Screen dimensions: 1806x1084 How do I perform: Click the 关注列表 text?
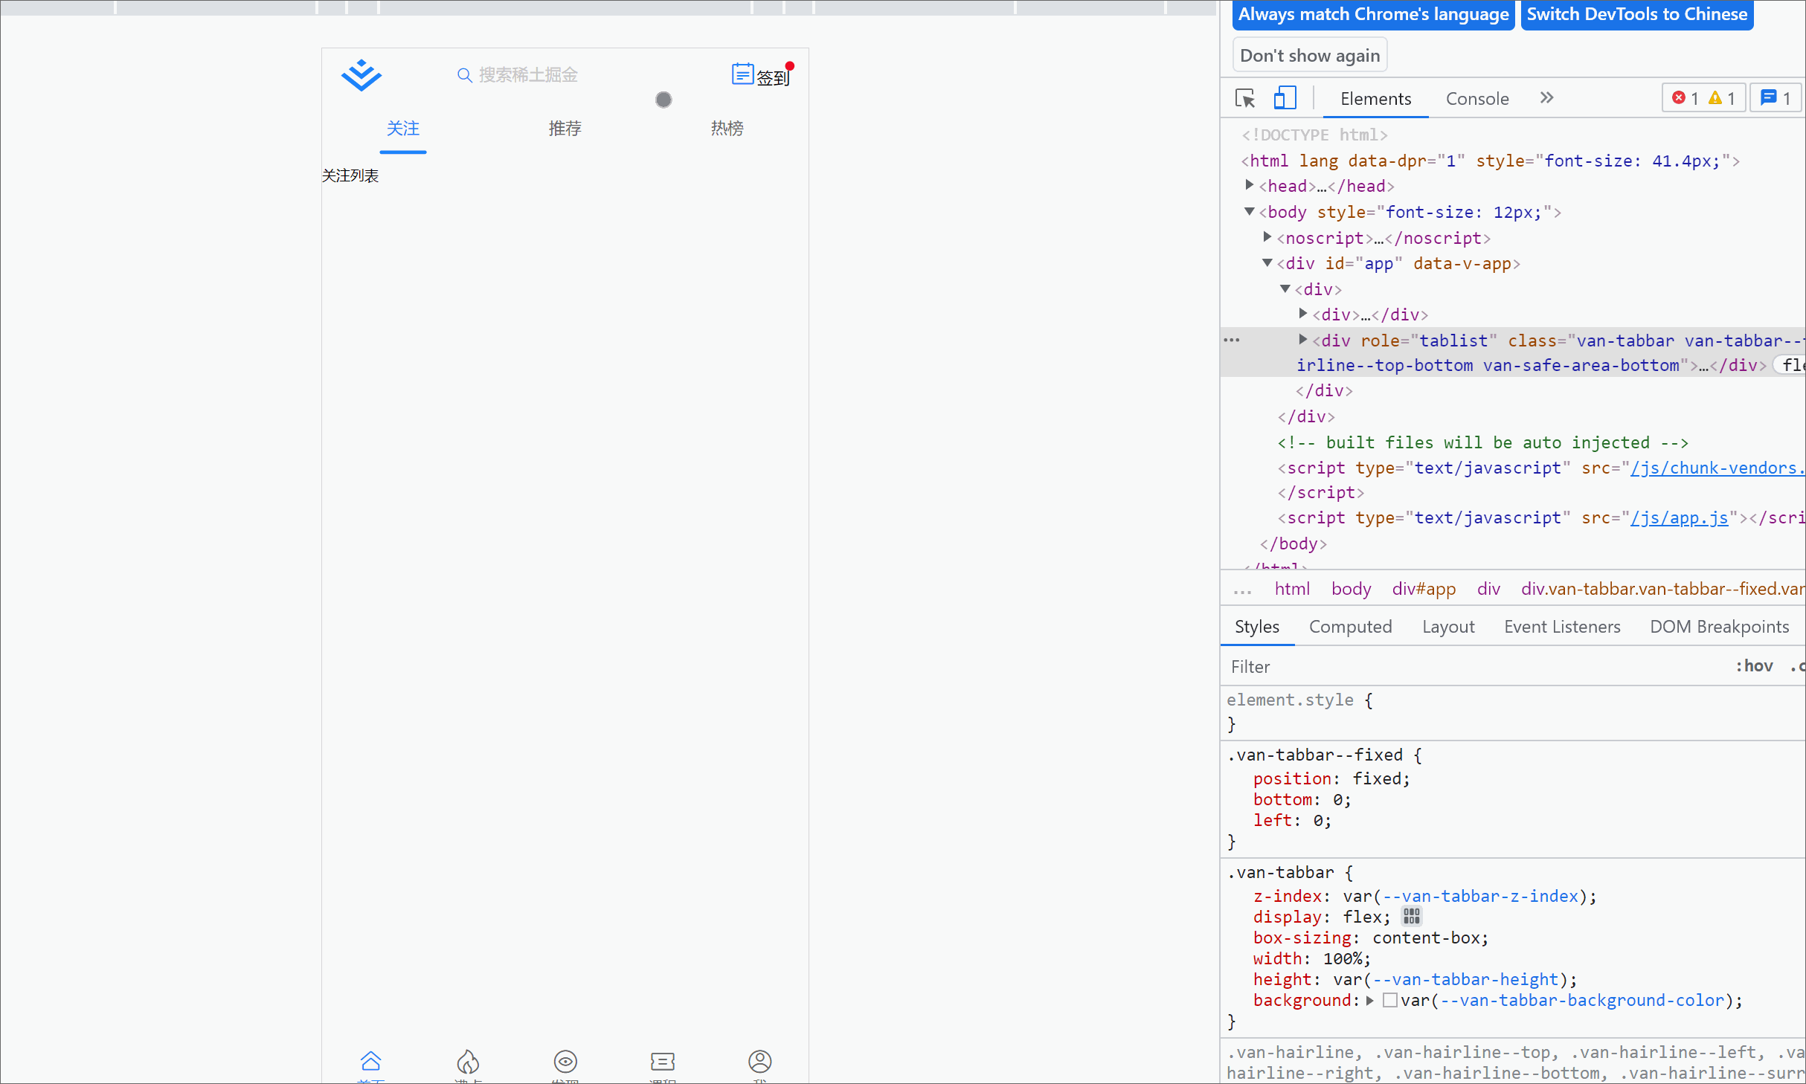pos(350,175)
